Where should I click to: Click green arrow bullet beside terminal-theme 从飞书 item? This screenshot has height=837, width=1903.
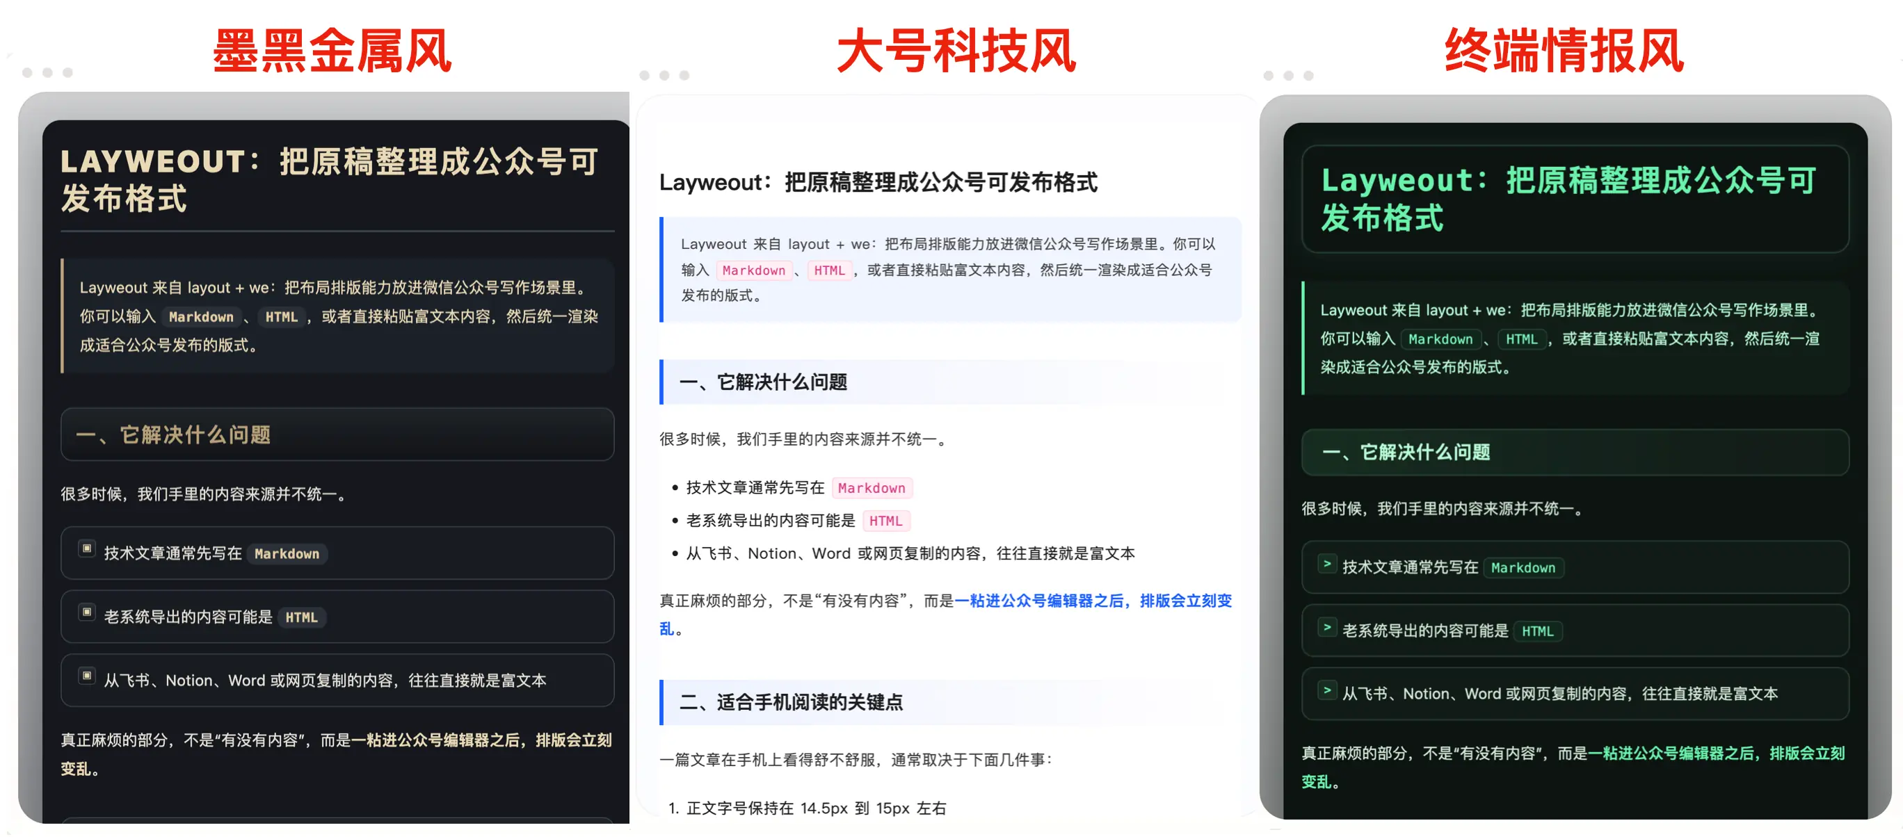coord(1327,691)
